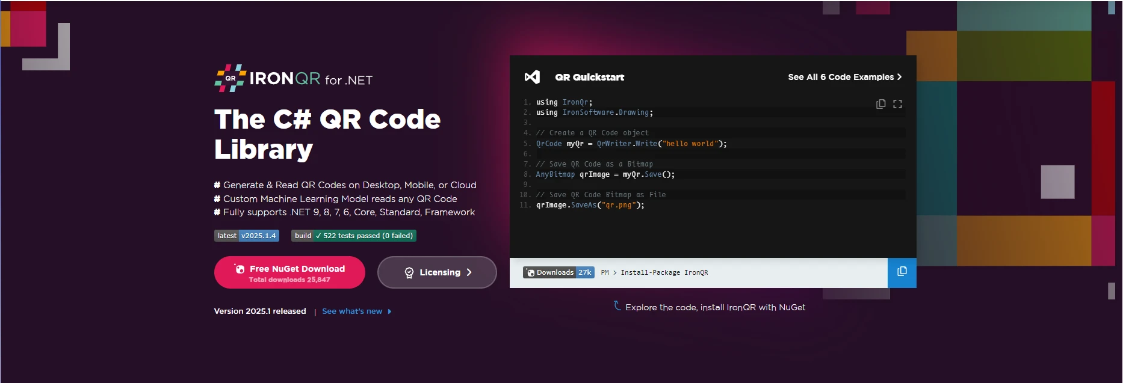Expand code sample to fullscreen
The image size is (1123, 383).
[897, 104]
